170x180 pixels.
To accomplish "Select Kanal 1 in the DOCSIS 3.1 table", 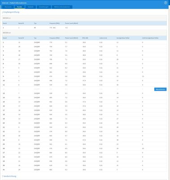I will coord(84,28).
